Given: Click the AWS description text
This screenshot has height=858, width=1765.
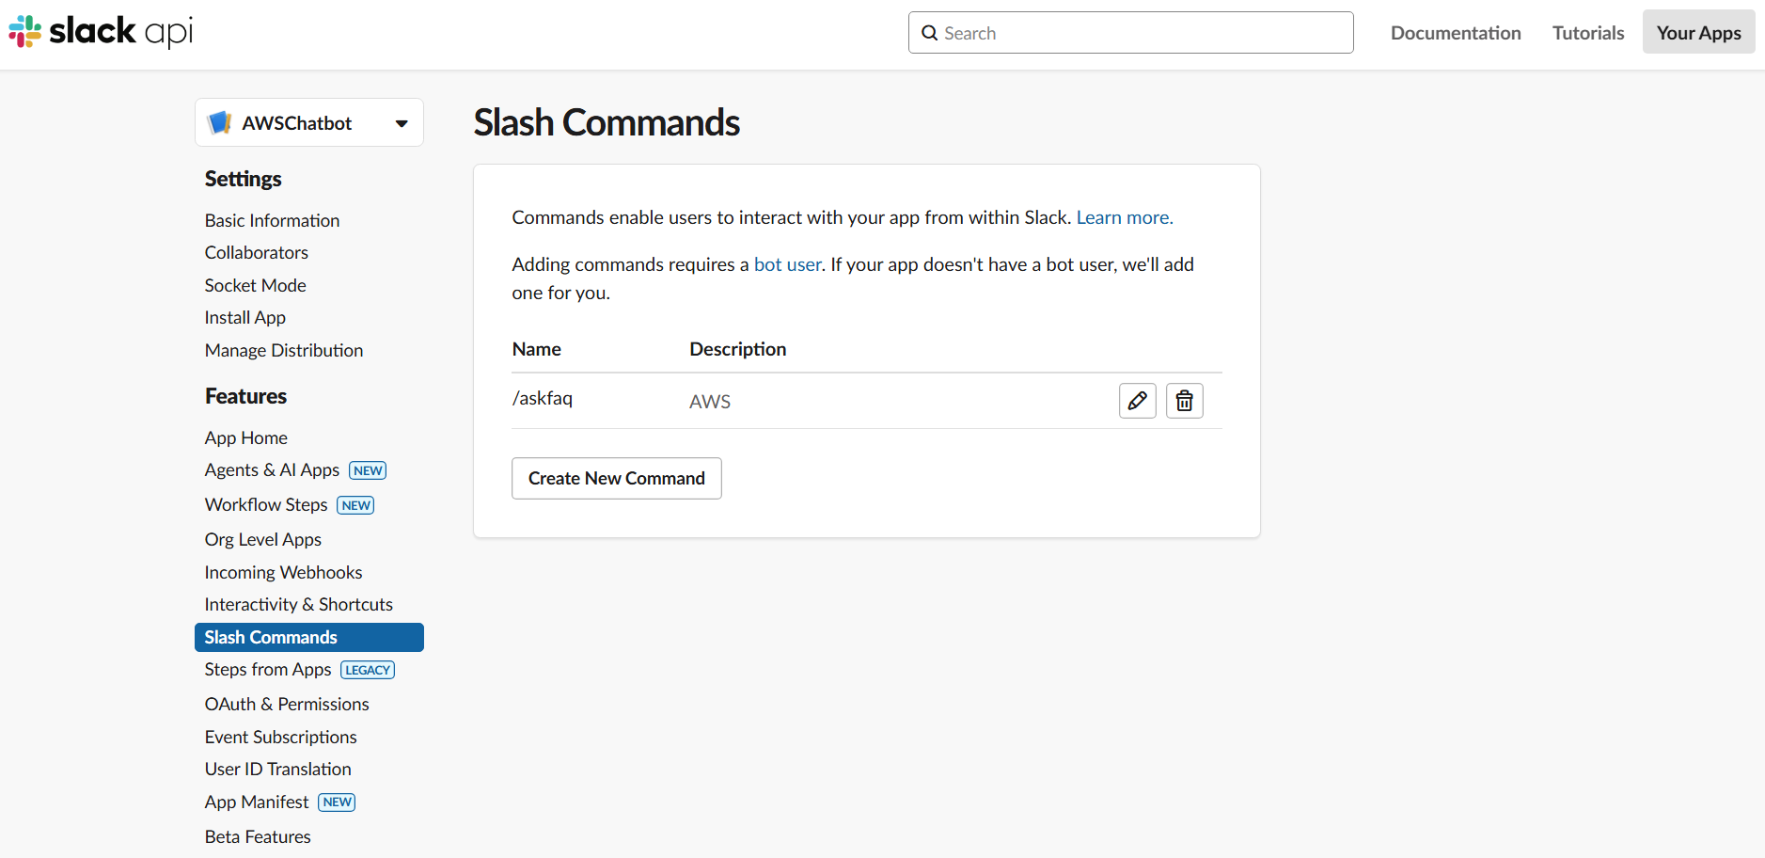Looking at the screenshot, I should (710, 402).
